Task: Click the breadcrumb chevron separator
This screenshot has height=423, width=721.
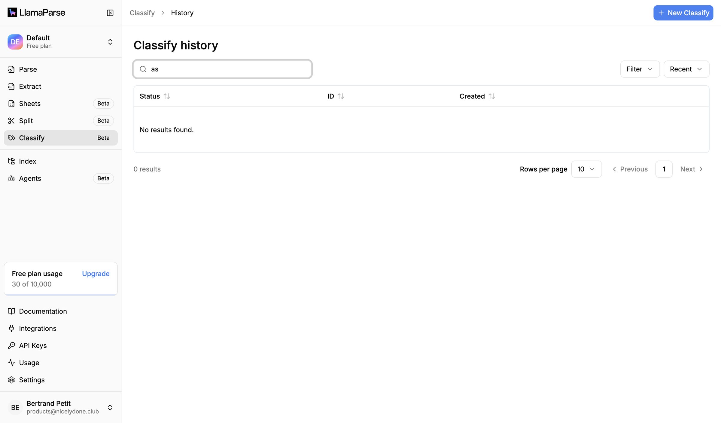Action: 163,13
